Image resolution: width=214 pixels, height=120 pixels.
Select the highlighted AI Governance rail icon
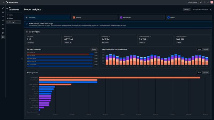3,37
